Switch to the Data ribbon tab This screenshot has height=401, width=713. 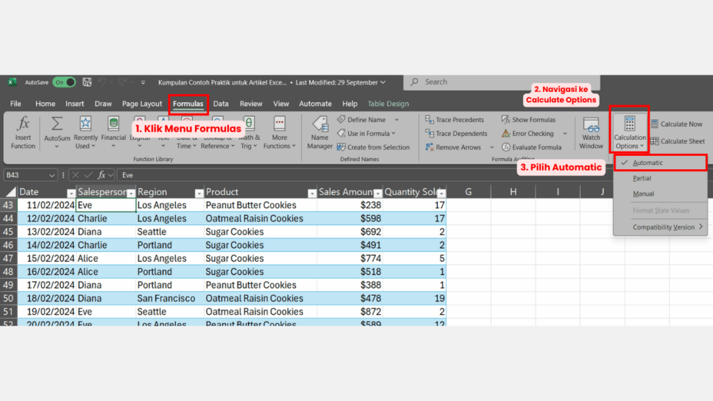221,104
